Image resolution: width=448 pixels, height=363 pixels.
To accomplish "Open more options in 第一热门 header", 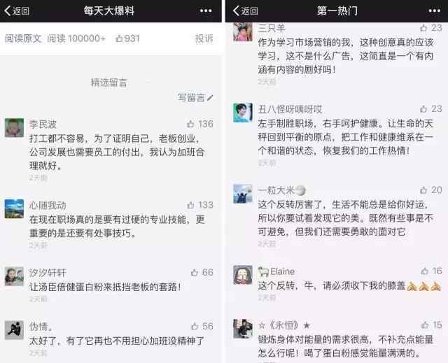I will [x=434, y=11].
